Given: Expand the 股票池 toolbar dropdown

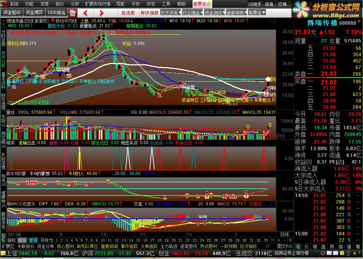Looking at the screenshot, I should click(257, 13).
